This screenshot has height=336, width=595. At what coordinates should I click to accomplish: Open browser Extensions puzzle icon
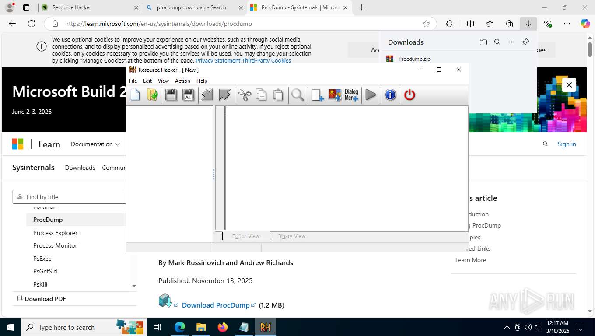pyautogui.click(x=449, y=24)
